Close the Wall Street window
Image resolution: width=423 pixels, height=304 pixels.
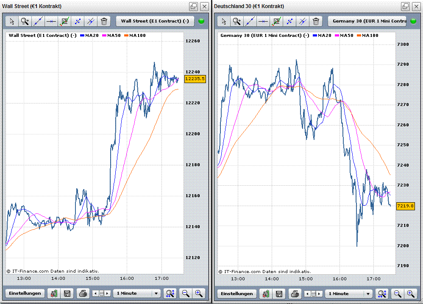click(204, 6)
